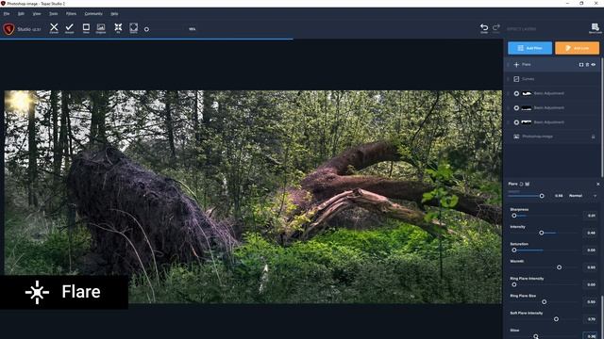
Task: Open the View menu
Action: (37, 13)
